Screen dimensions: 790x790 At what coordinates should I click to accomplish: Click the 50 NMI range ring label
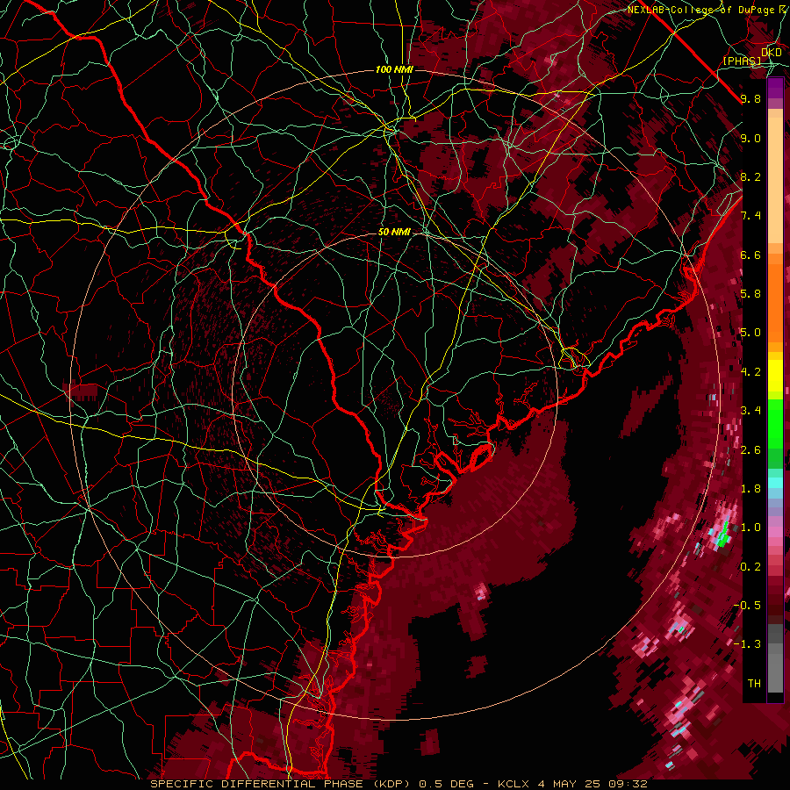(x=394, y=232)
